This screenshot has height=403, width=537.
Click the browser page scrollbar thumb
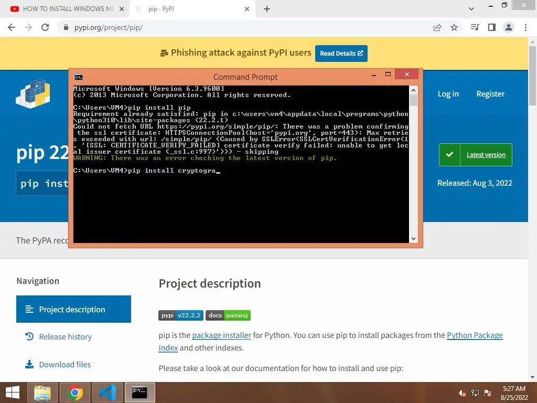tap(532, 76)
